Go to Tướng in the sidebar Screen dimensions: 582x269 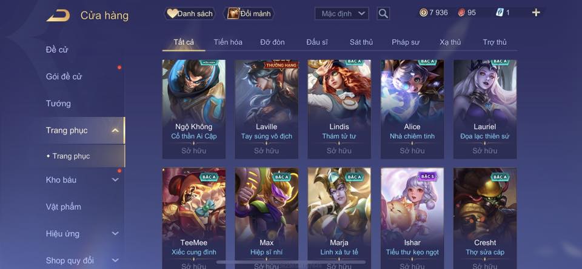(58, 104)
